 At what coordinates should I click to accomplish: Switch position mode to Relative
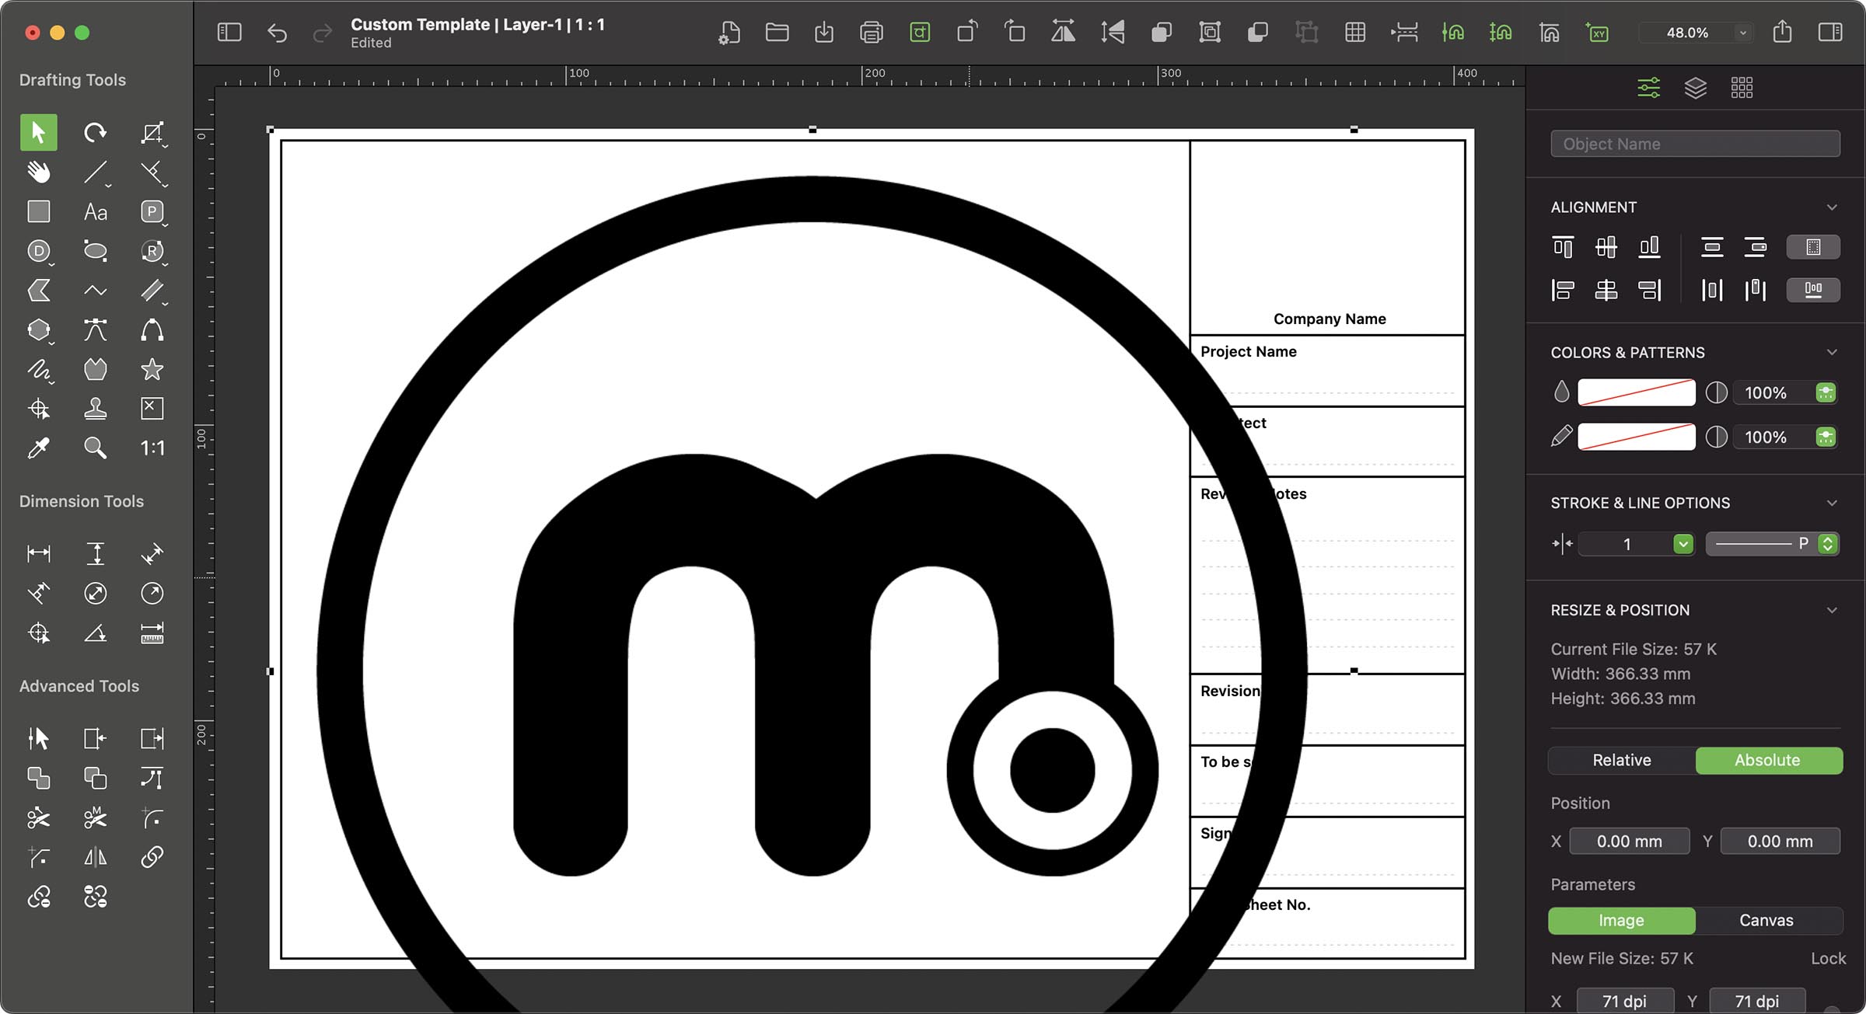[x=1621, y=760]
